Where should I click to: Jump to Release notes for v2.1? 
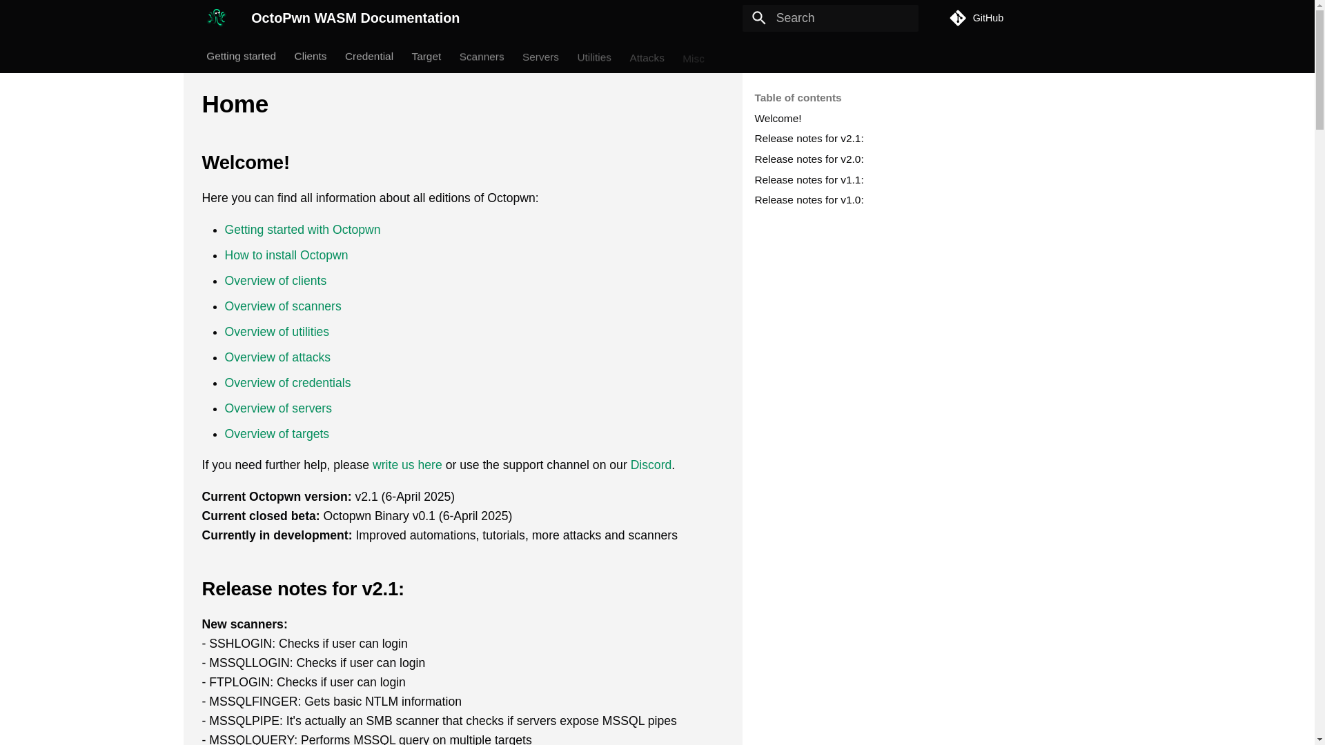click(809, 139)
